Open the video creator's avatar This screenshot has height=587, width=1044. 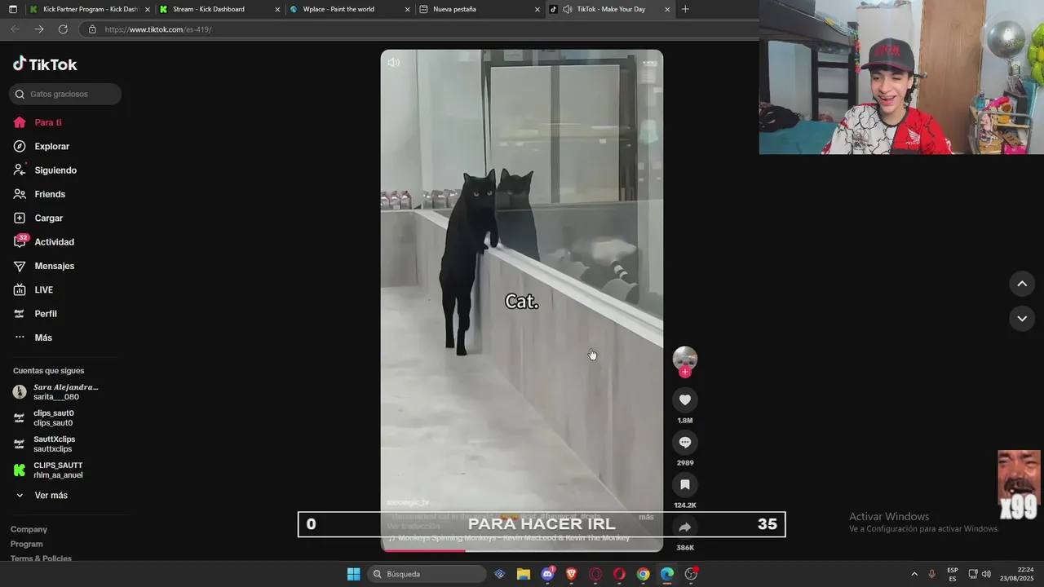685,359
